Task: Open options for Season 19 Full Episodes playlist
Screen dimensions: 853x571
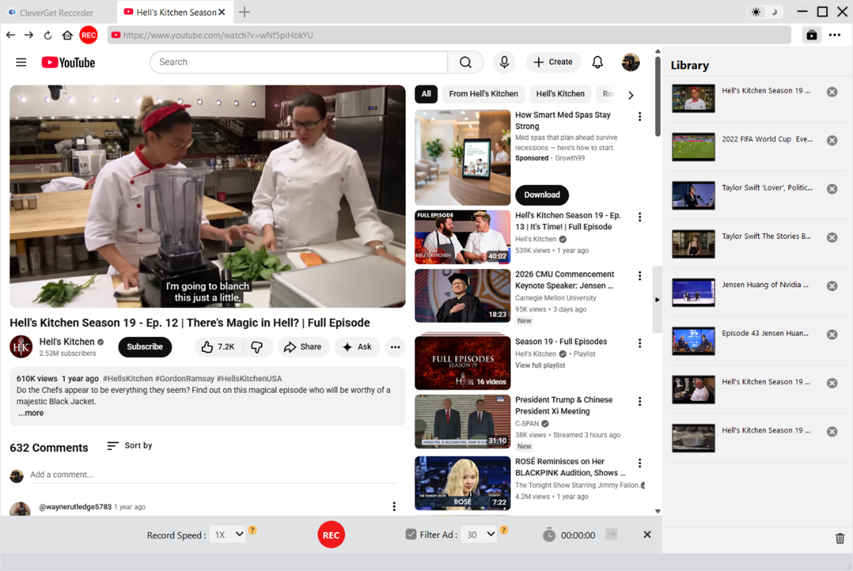Action: click(639, 343)
